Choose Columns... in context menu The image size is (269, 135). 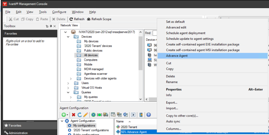point(213,129)
